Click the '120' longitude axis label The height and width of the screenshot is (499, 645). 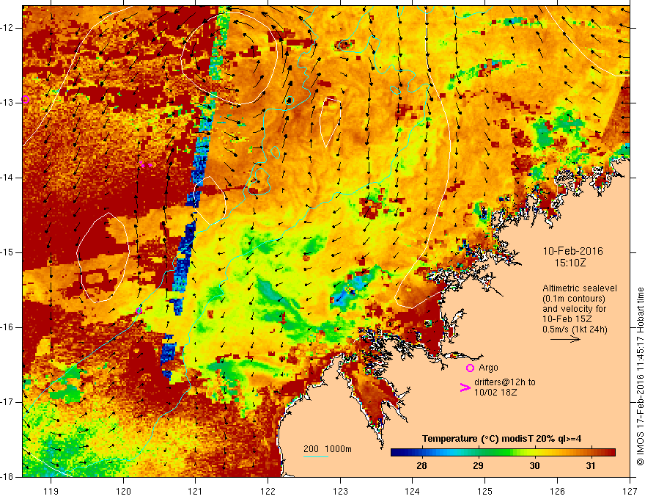123,491
